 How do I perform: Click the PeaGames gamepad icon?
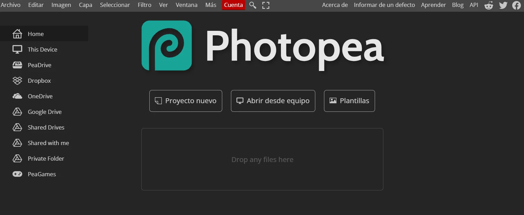tap(17, 174)
